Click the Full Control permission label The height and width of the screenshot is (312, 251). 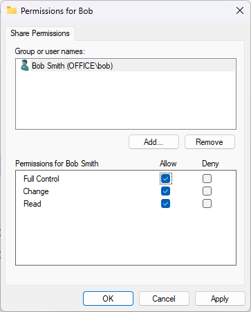[41, 179]
